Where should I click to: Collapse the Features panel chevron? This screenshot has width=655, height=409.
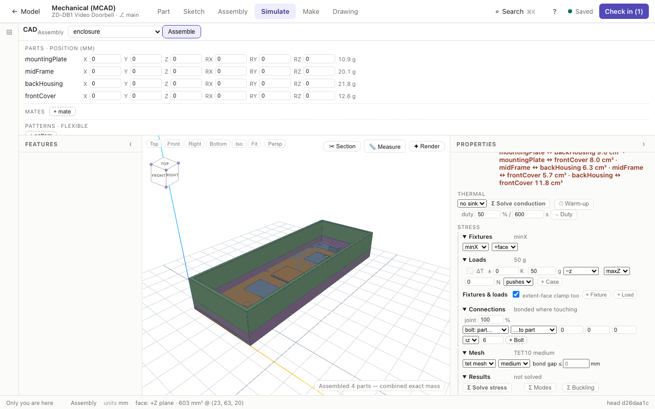pyautogui.click(x=130, y=144)
